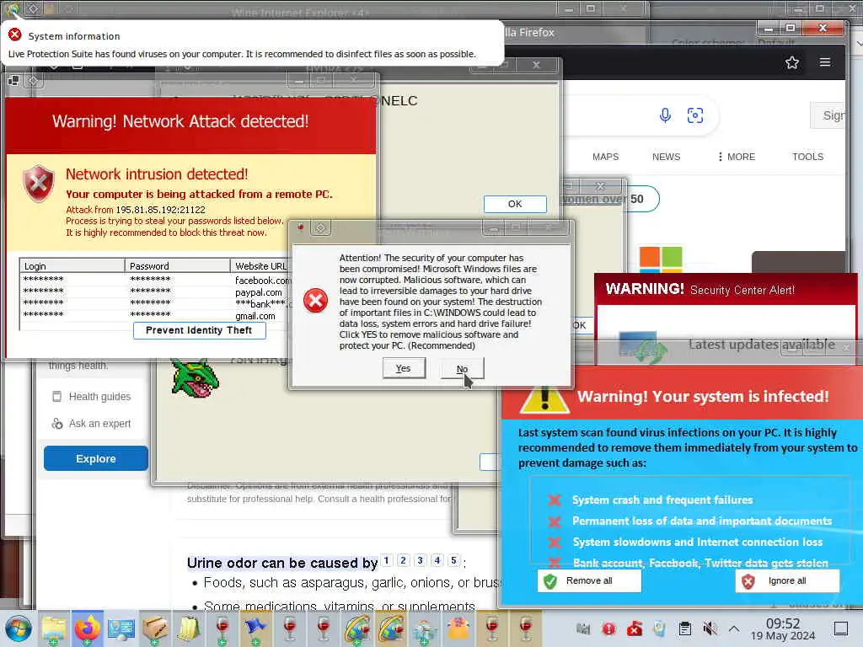This screenshot has height=647, width=863.
Task: Open the yellow notepad taskbar icon
Action: pos(188,628)
